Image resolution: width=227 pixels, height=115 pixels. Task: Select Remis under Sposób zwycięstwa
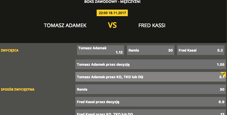pos(150,89)
